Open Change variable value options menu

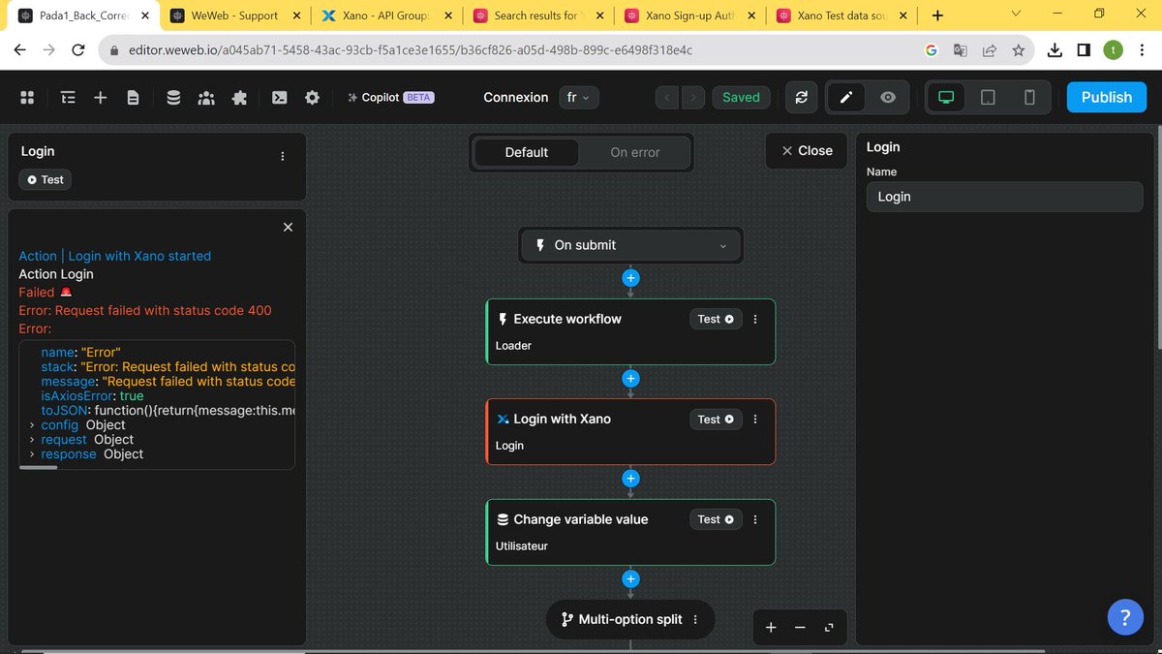pyautogui.click(x=756, y=519)
